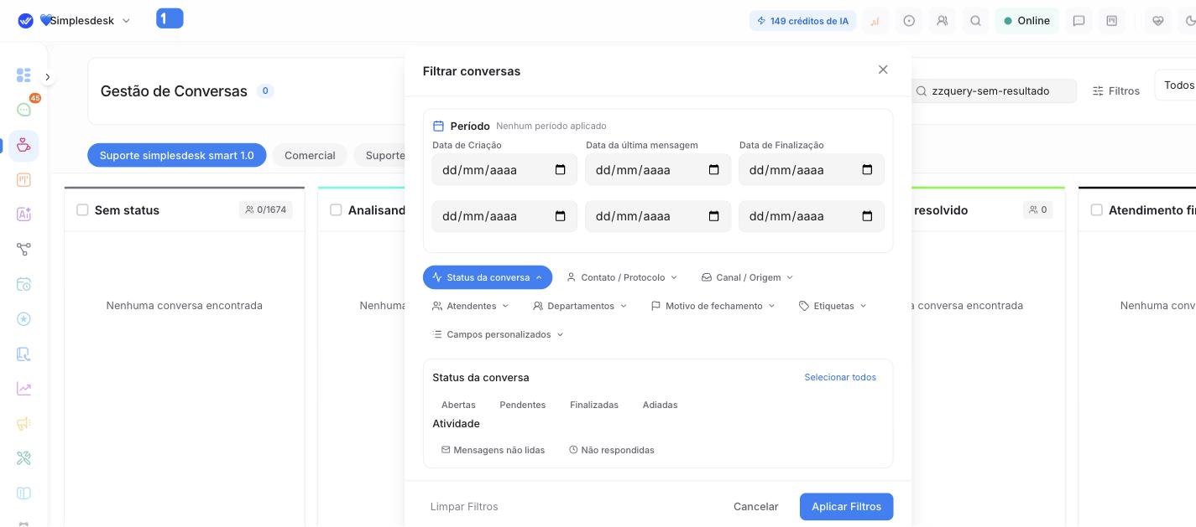
Task: Check the Sem status column checkbox
Action: [82, 210]
